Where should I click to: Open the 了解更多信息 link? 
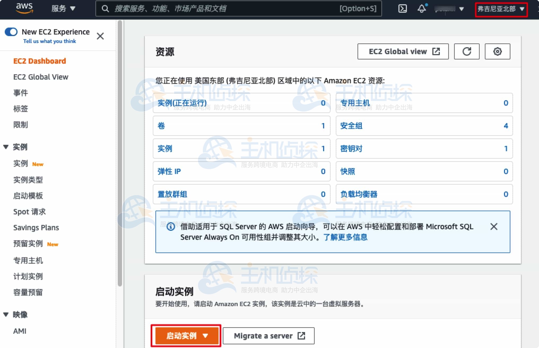[x=345, y=237]
